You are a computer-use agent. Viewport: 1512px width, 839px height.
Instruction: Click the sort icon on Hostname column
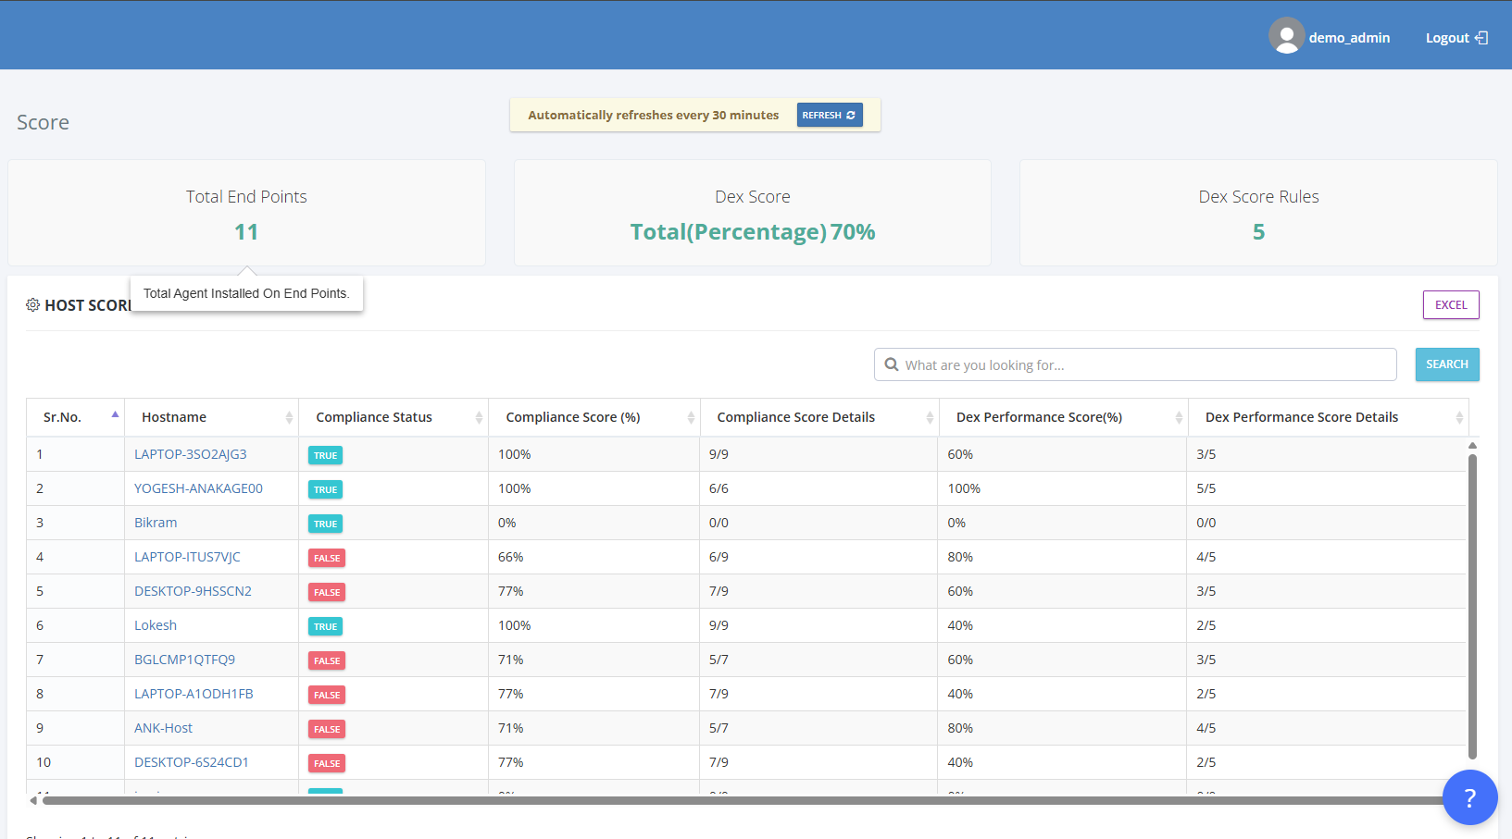pyautogui.click(x=289, y=416)
